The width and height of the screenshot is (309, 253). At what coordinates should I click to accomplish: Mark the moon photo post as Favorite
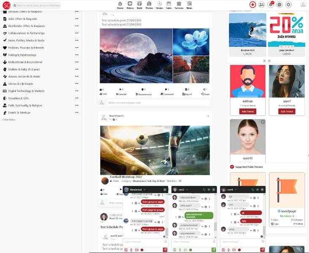tap(121, 94)
